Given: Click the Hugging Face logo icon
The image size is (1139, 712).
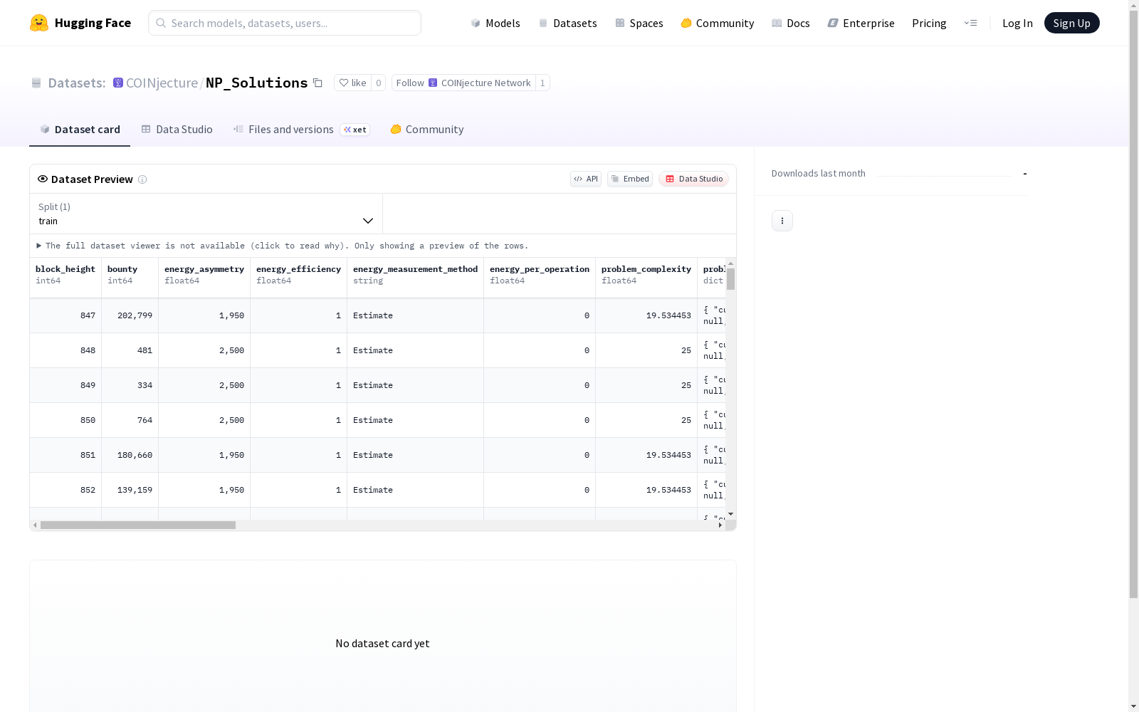Looking at the screenshot, I should coord(39,23).
